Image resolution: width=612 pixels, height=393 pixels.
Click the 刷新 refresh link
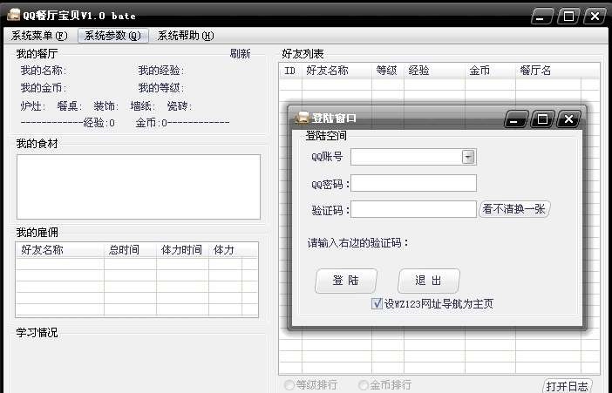(240, 53)
